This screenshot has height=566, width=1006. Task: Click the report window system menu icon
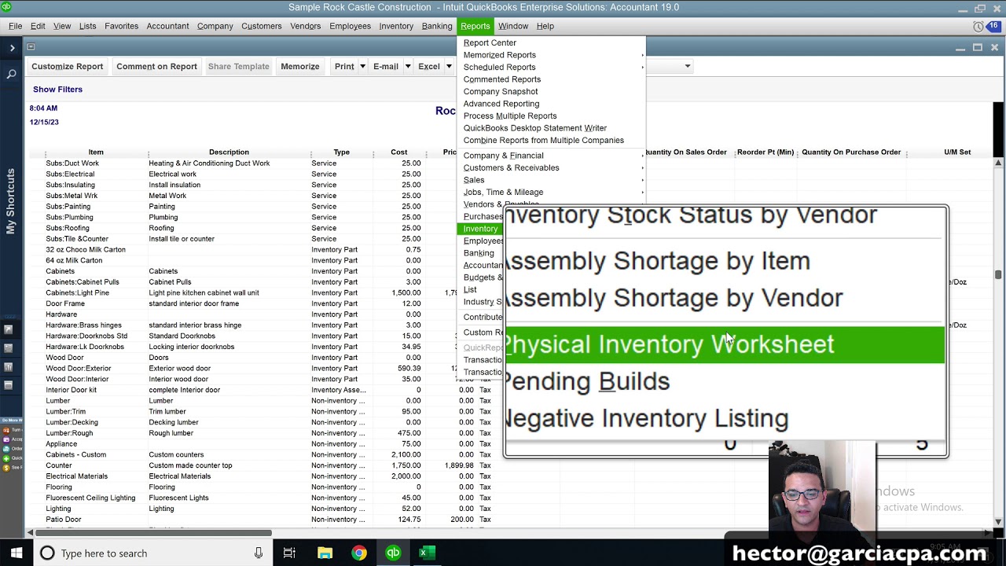[31, 47]
